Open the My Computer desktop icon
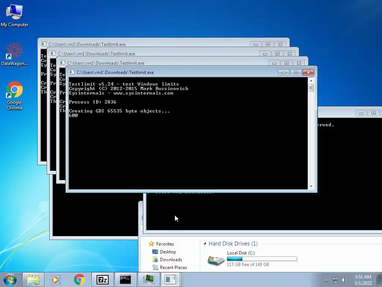 click(x=15, y=15)
